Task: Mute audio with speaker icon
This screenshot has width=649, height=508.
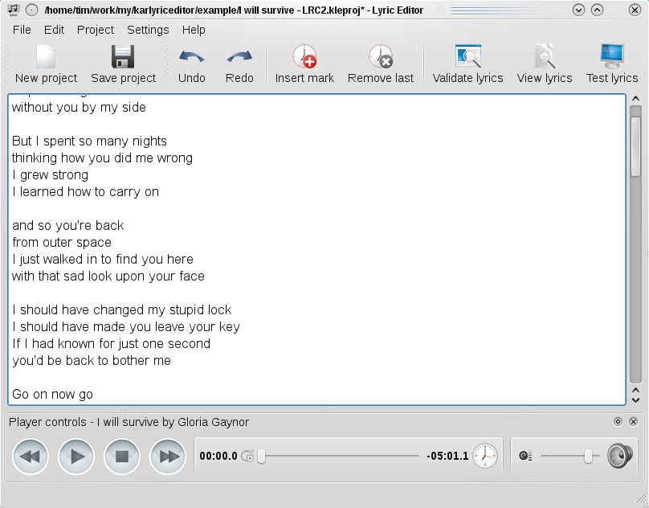Action: coord(619,456)
